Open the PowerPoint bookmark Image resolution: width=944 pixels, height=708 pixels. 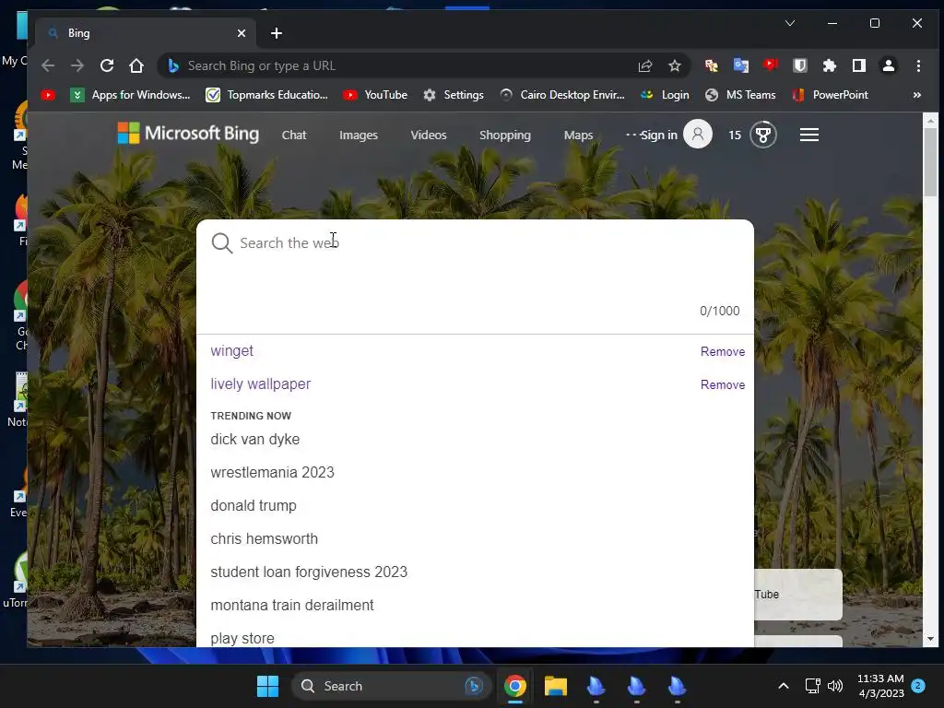pyautogui.click(x=831, y=95)
